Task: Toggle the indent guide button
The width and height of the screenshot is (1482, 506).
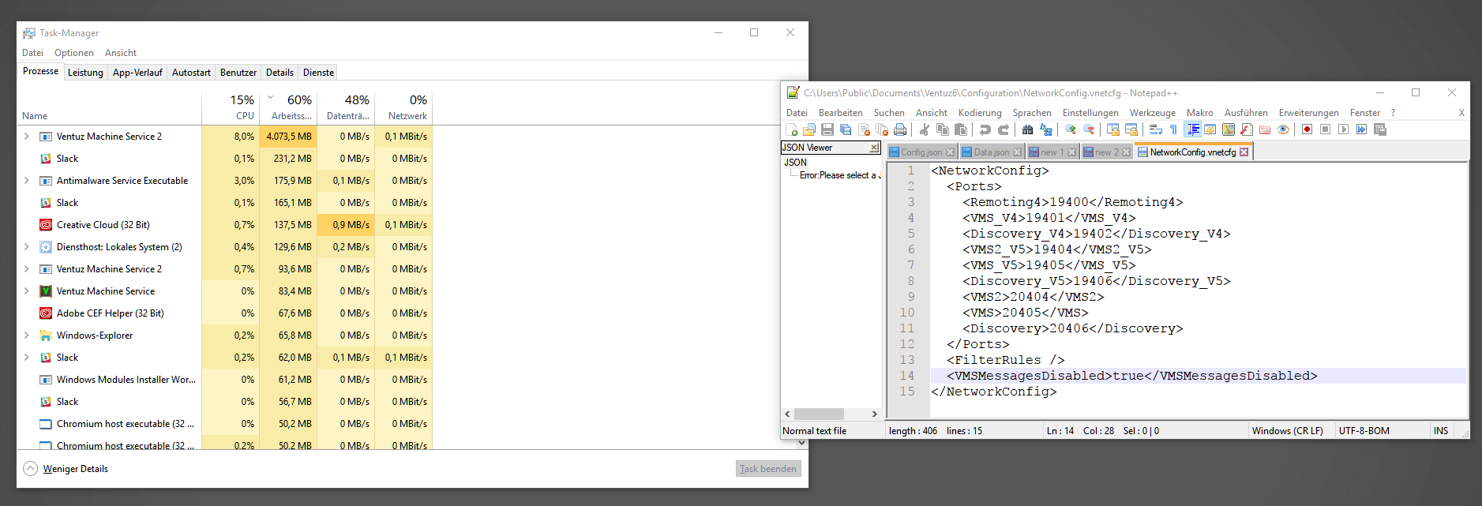Action: tap(1193, 129)
